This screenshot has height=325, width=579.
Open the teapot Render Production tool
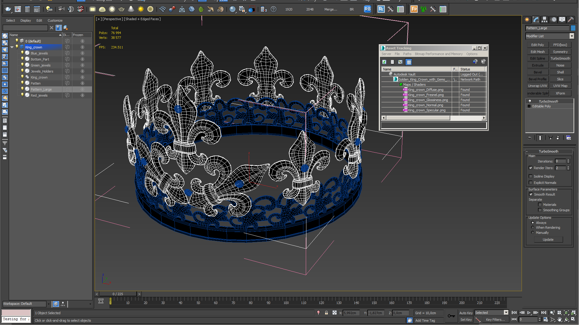click(8, 9)
